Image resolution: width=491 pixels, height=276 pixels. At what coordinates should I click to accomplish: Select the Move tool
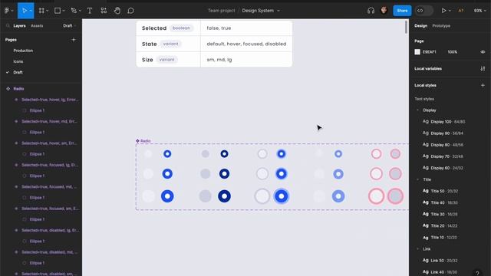pos(24,11)
